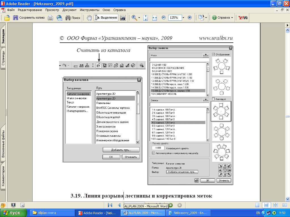Open the zoom tool dropdown arrow
The width and height of the screenshot is (290, 217).
pos(139,18)
